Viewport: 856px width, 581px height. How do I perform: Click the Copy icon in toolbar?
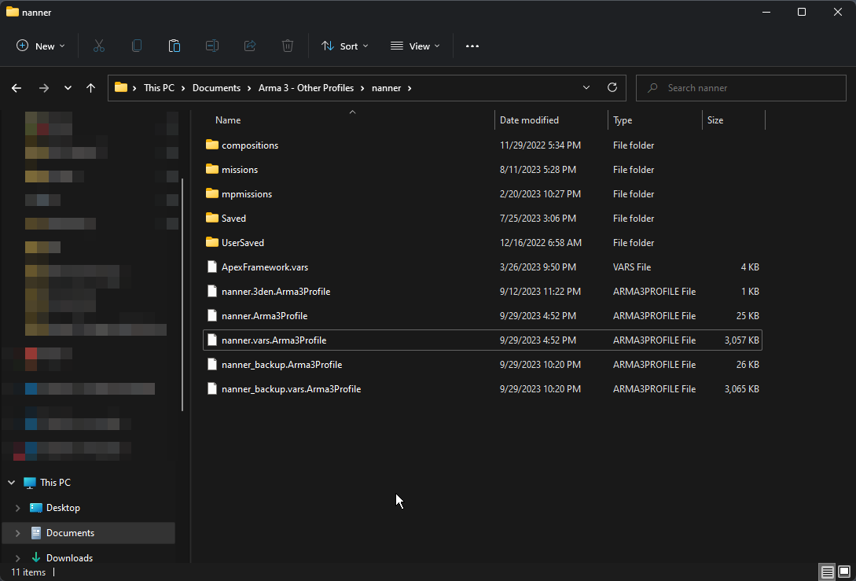[x=137, y=46]
